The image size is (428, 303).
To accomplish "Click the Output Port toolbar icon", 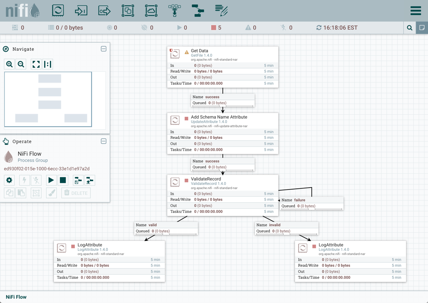I will point(104,10).
